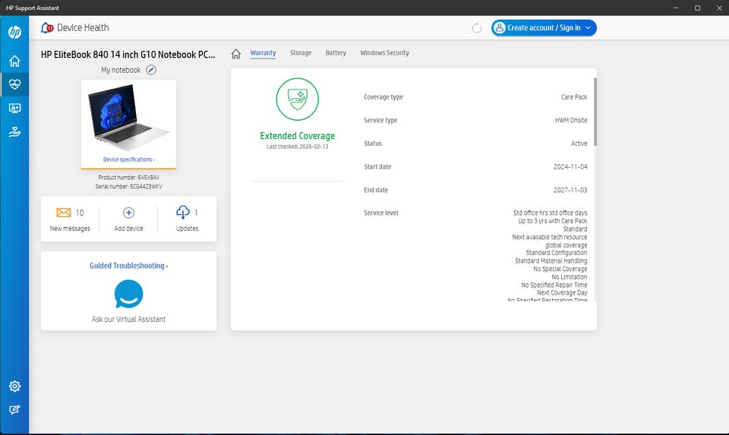The image size is (729, 435).
Task: Click the notification bell icon
Action: (x=47, y=28)
